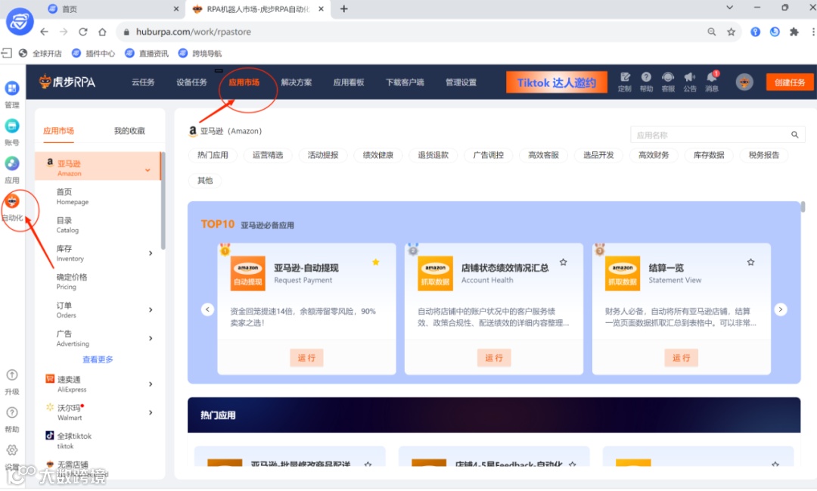Click the category list scrollbar
The width and height of the screenshot is (817, 491).
163,200
